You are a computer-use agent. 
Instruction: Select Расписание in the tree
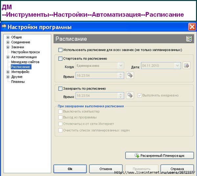[20, 67]
